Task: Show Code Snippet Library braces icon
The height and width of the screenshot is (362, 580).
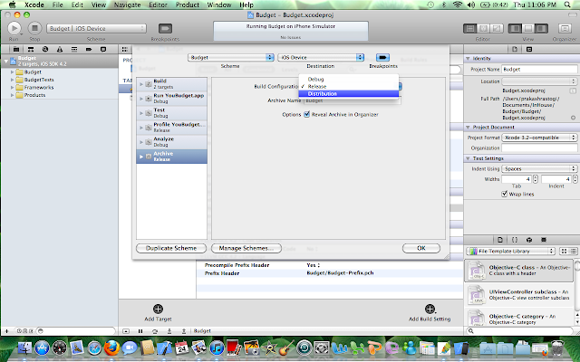Action: click(515, 240)
